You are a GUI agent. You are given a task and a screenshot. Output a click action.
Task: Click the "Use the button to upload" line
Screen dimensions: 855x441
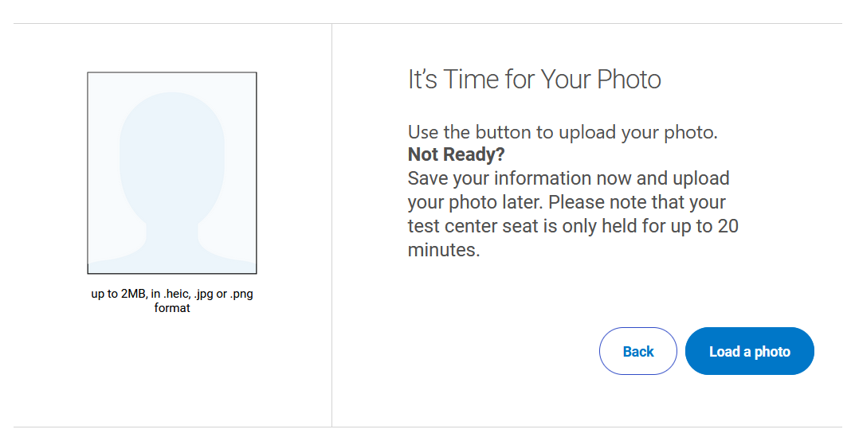click(563, 132)
